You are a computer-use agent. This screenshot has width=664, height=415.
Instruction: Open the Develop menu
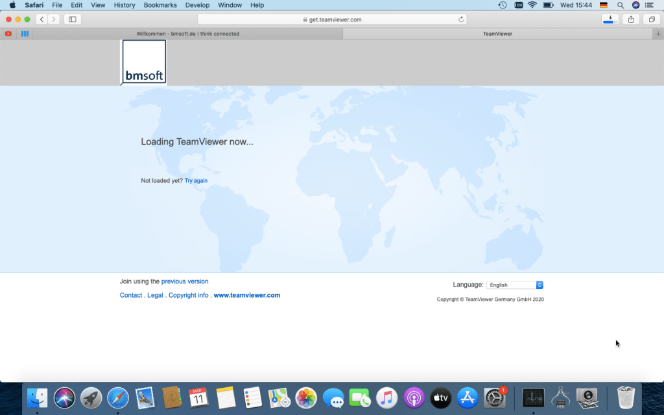point(197,5)
